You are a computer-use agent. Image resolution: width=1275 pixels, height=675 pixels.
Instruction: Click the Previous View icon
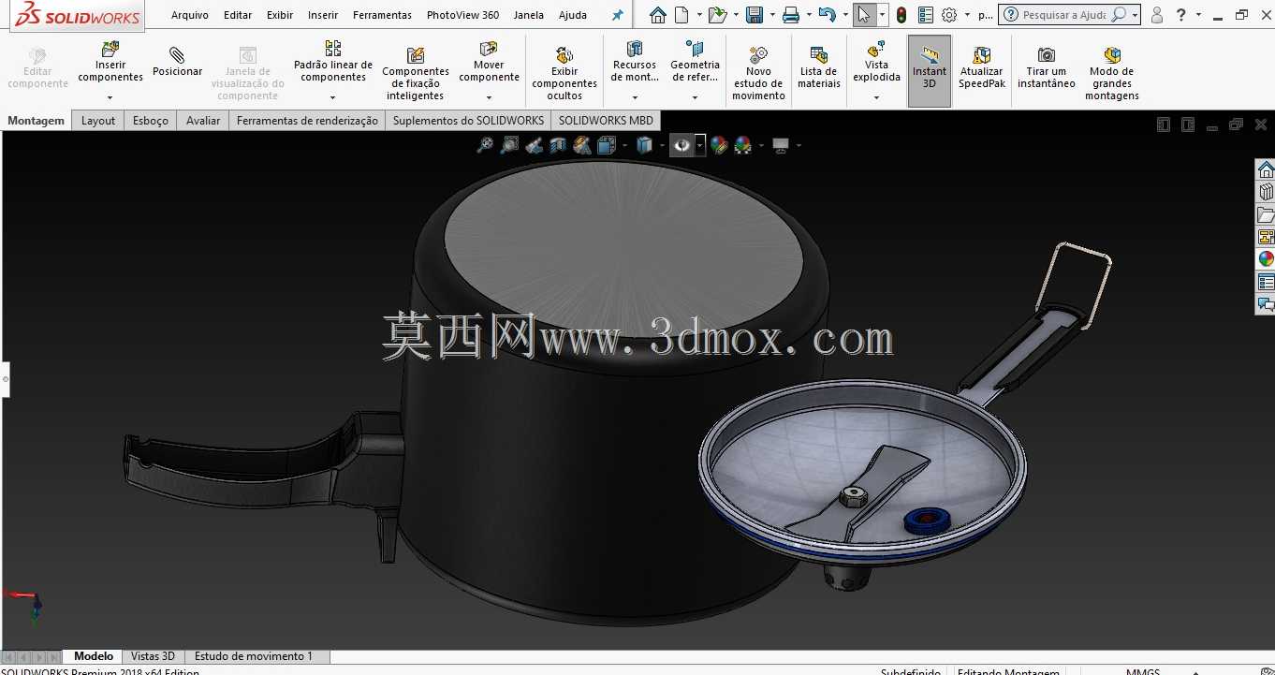(x=534, y=145)
